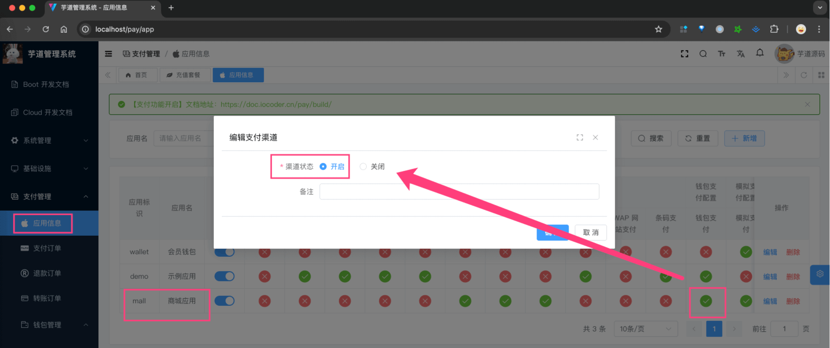
Task: Click the 备注 input field
Action: tap(459, 192)
